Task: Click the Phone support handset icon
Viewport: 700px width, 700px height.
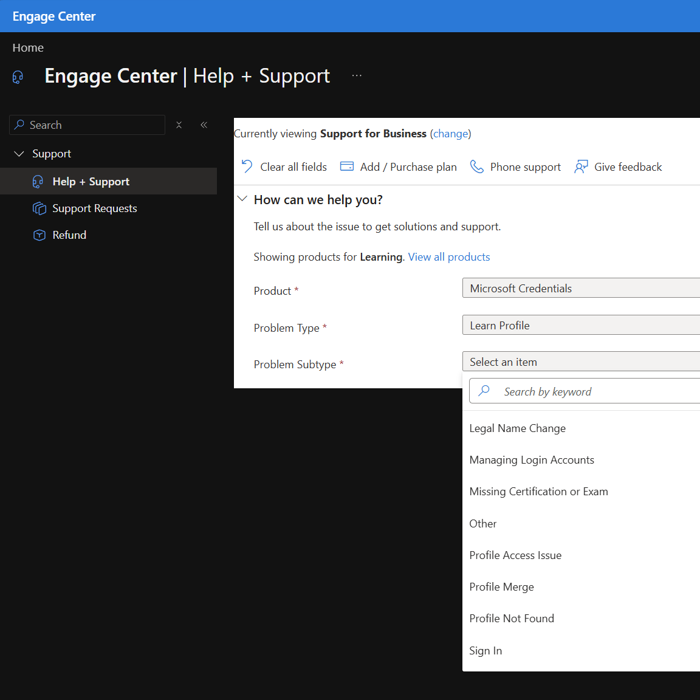Action: pos(477,166)
